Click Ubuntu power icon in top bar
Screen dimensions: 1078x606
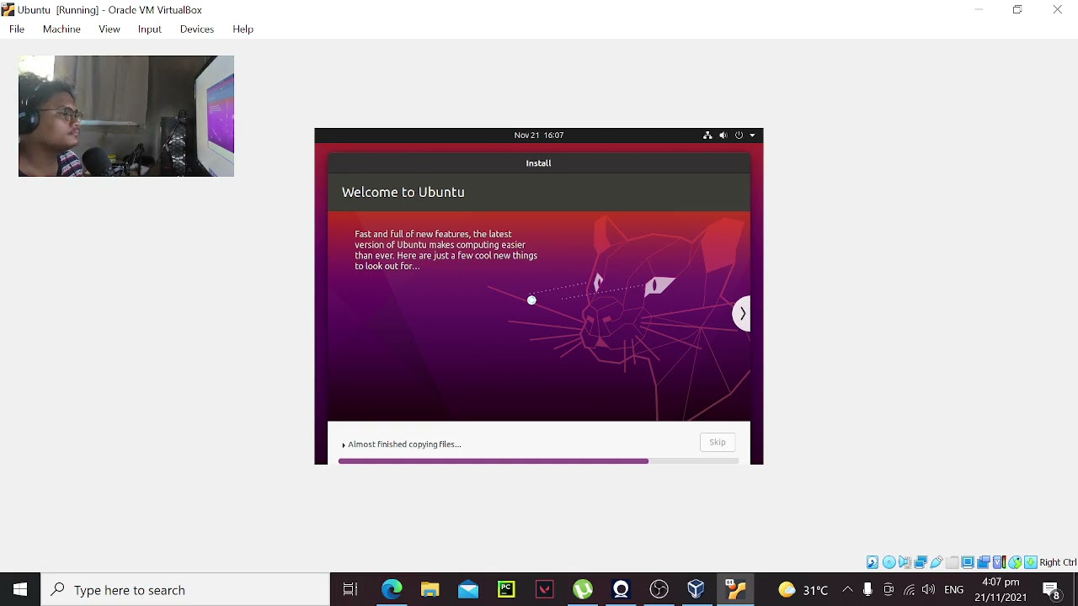tap(739, 135)
